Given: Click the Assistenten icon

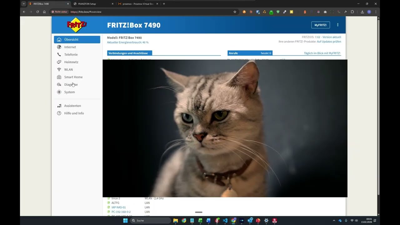Looking at the screenshot, I should click(59, 106).
